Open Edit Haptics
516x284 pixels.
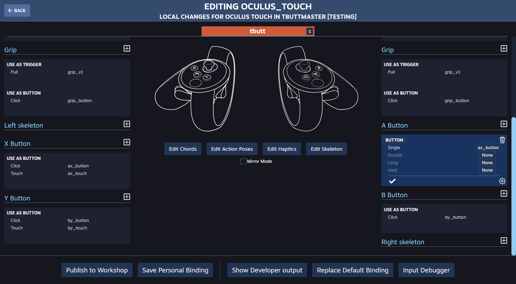pos(282,149)
